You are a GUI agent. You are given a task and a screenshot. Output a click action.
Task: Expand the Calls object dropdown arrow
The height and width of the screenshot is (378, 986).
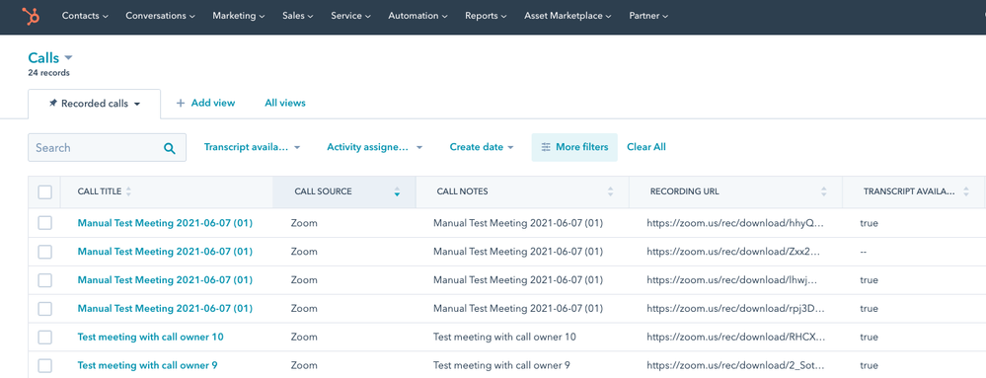(68, 58)
